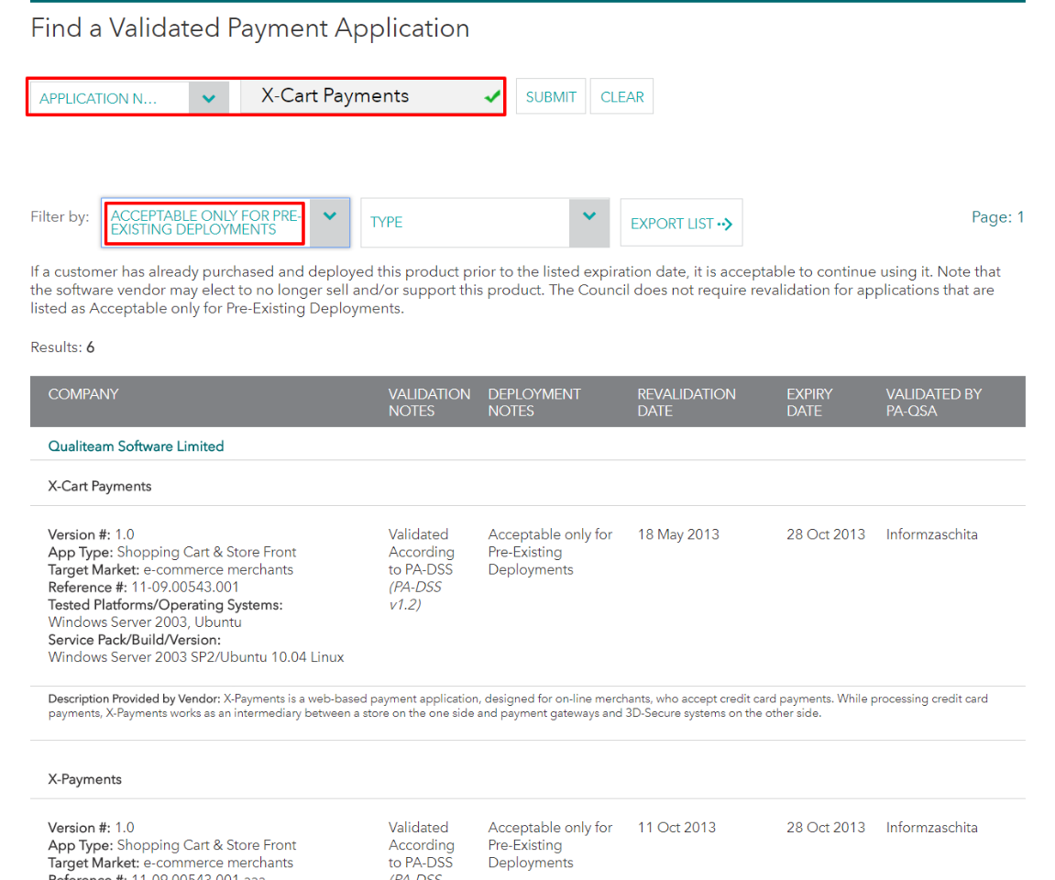
Task: Click the Results: 6 count text
Action: click(62, 347)
